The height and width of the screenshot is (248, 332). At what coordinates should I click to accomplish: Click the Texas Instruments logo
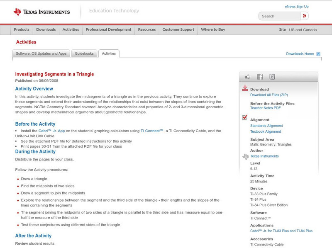point(41,12)
